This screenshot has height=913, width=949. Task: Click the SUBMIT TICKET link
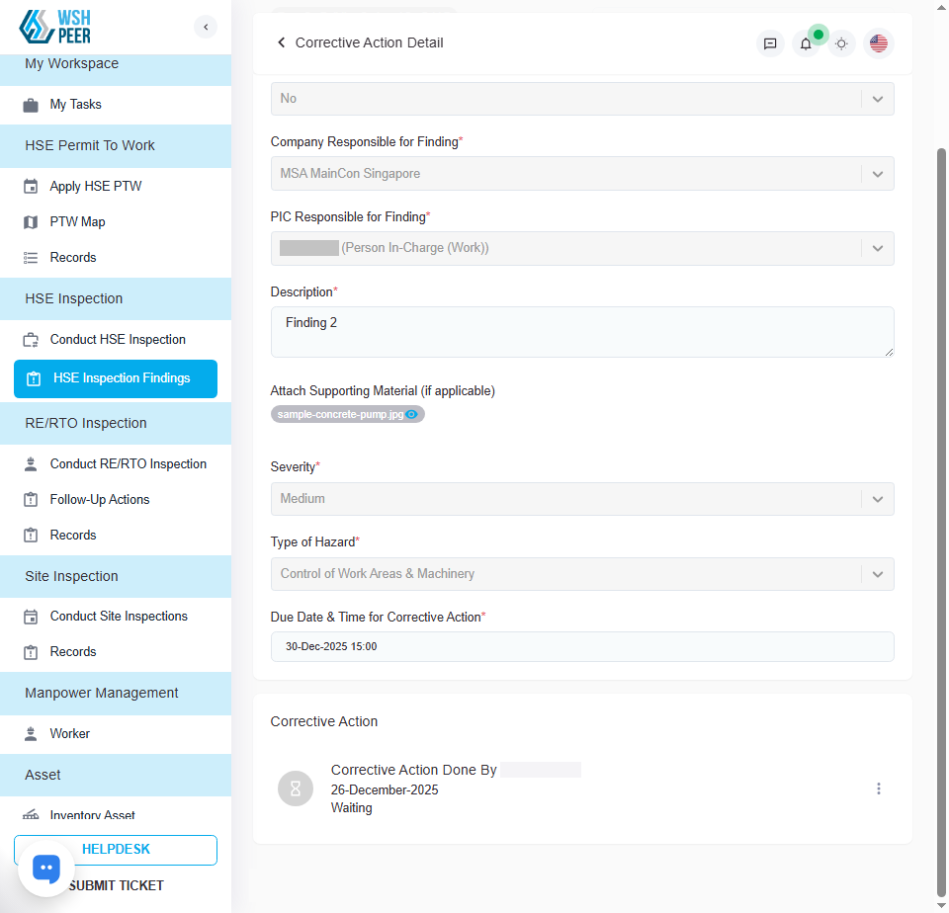pos(116,885)
